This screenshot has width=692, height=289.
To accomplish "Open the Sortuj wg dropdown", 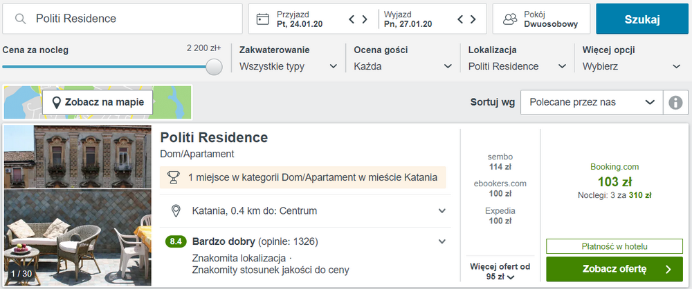I will [592, 103].
